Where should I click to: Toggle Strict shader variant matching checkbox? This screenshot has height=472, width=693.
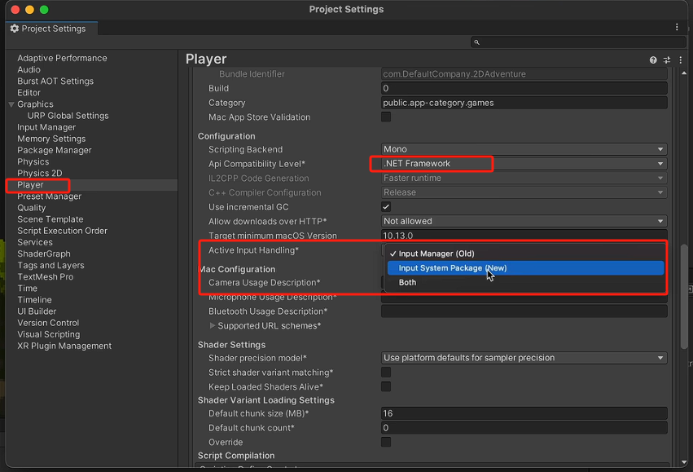[386, 372]
